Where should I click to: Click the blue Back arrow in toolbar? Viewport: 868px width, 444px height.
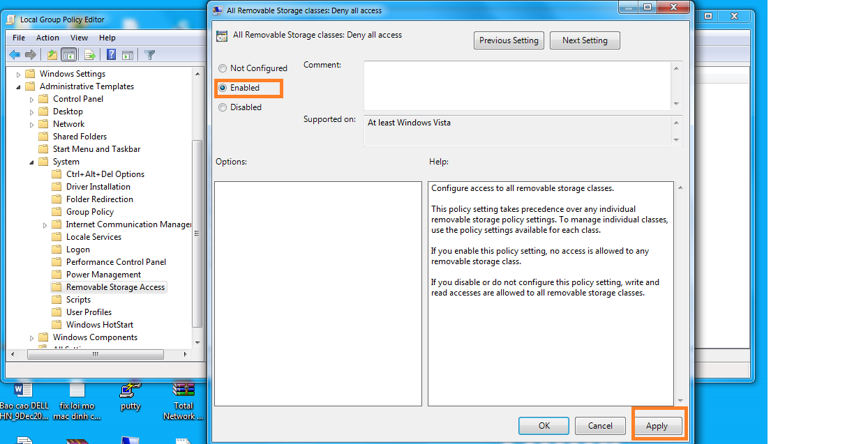tap(15, 55)
